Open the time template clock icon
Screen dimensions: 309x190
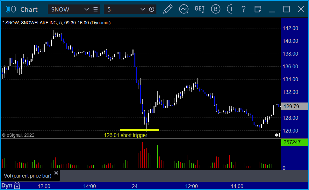[x=152, y=9]
